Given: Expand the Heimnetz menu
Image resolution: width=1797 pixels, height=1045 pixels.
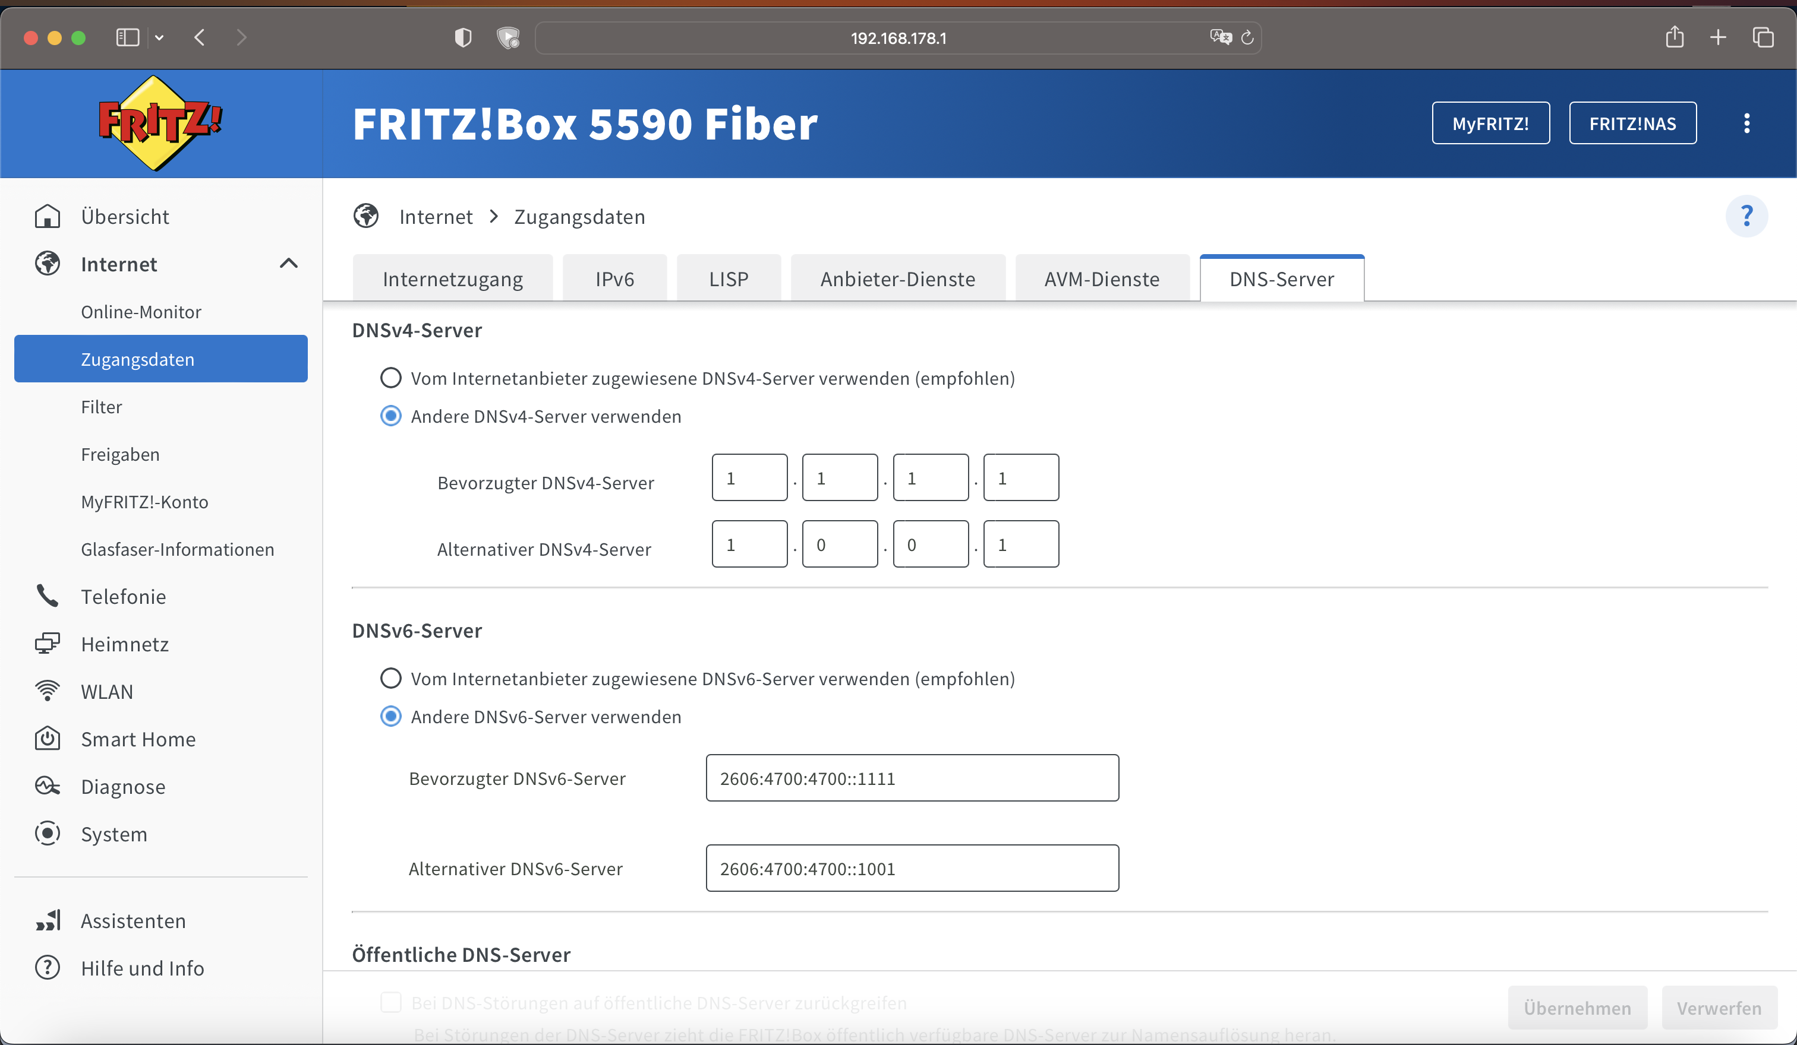Looking at the screenshot, I should [x=125, y=644].
